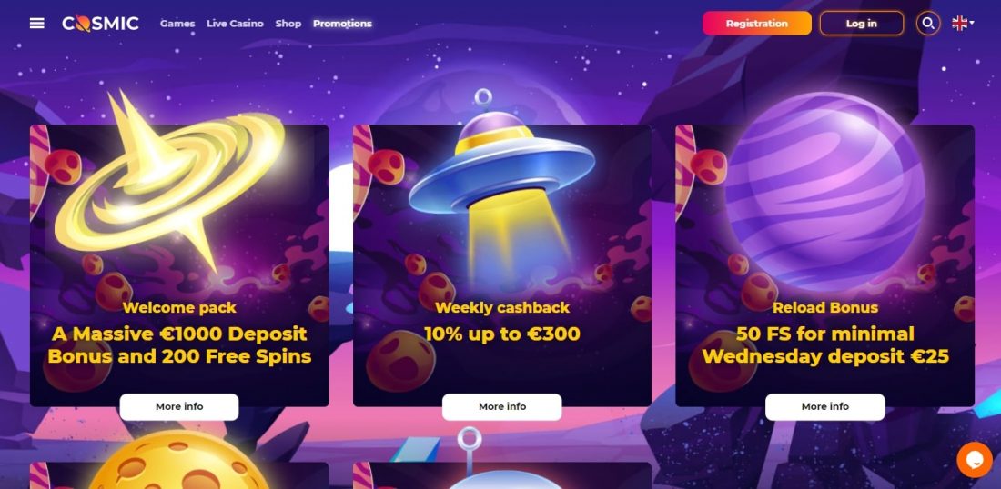Click the Registration button
This screenshot has height=489, width=1001.
(x=756, y=24)
